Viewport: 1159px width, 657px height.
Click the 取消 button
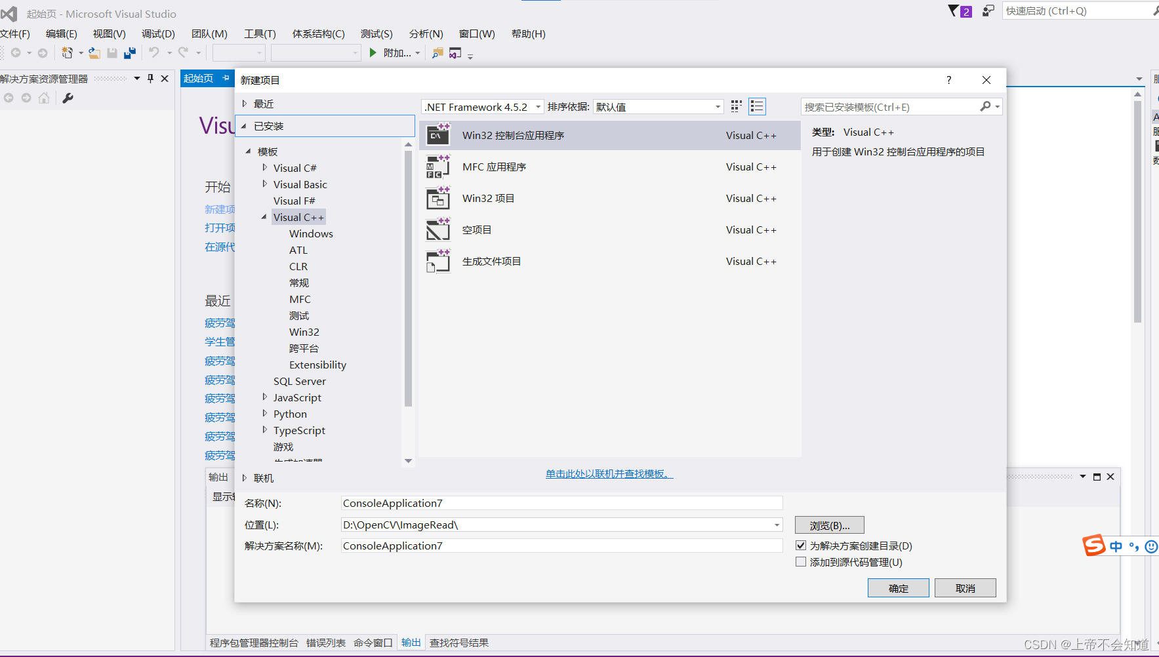tap(966, 588)
